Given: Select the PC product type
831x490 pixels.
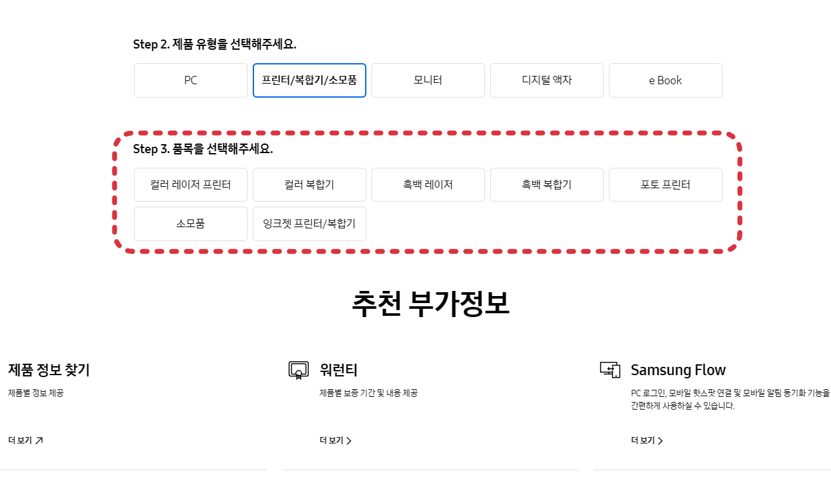Looking at the screenshot, I should coord(190,80).
